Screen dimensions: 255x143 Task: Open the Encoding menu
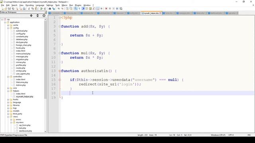click(29, 5)
